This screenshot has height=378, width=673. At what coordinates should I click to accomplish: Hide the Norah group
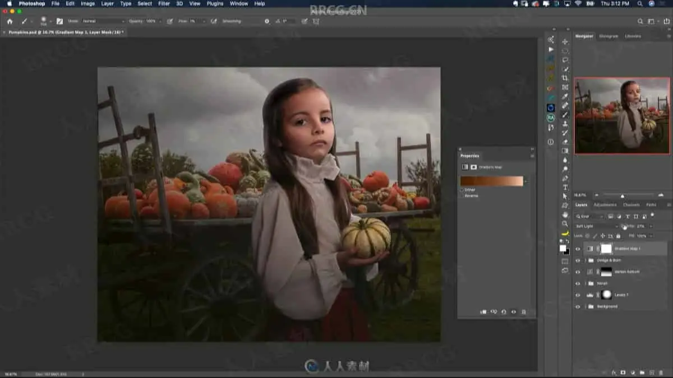(578, 283)
